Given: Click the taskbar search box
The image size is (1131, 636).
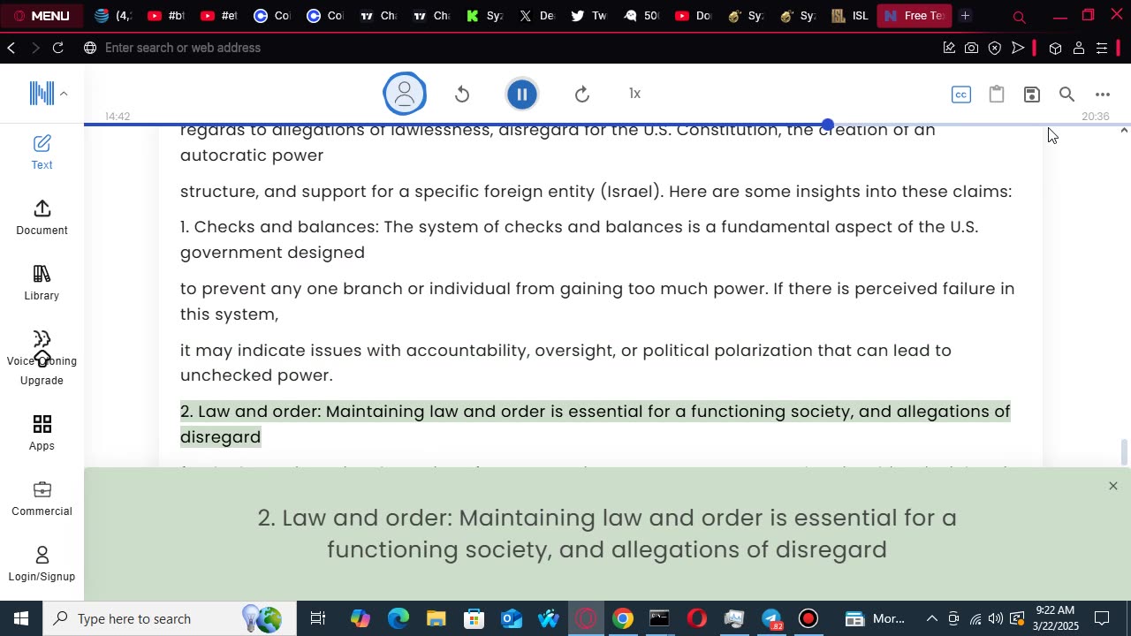Looking at the screenshot, I should [168, 618].
